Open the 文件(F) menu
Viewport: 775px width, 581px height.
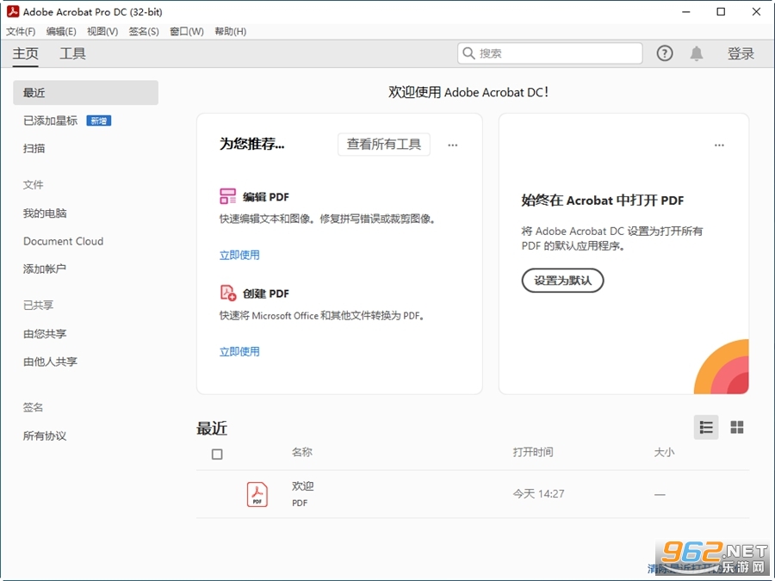[x=21, y=32]
